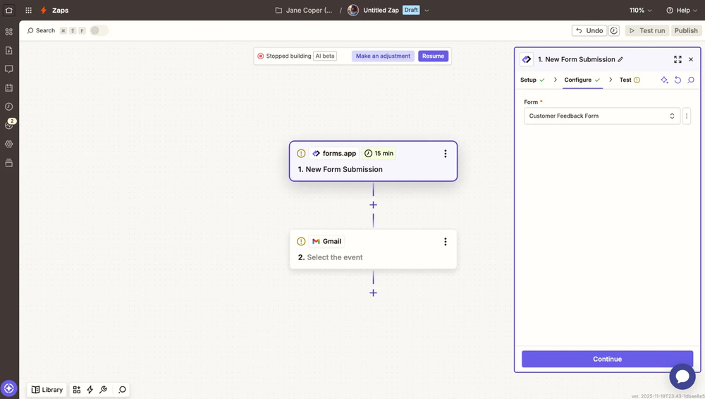The width and height of the screenshot is (705, 399).
Task: Switch to the Test tab
Action: click(630, 80)
